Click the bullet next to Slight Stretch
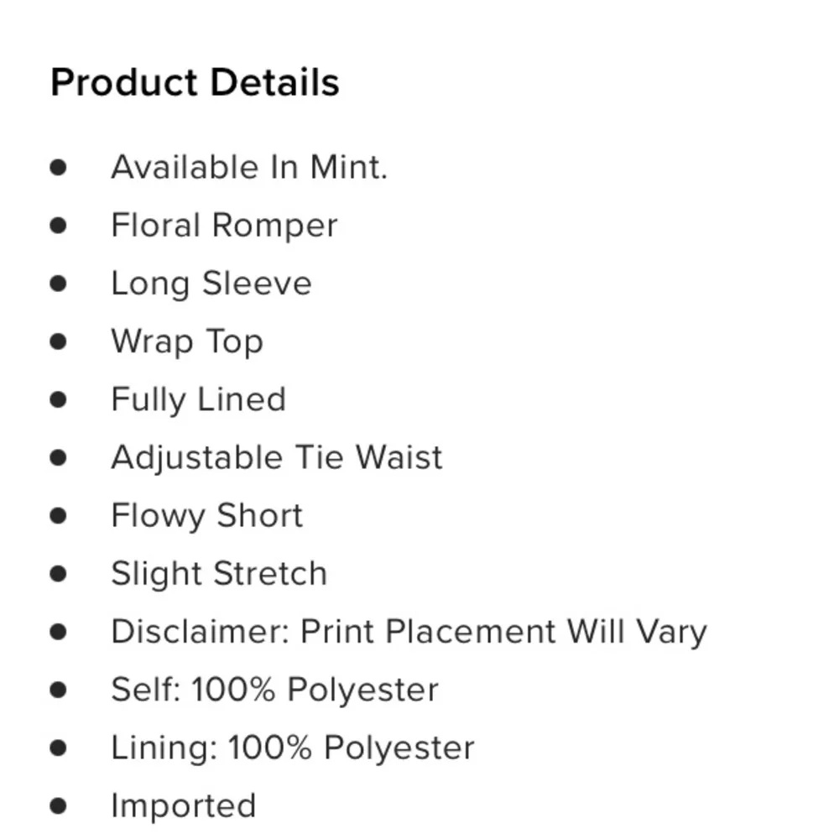Screen dimensions: 839x839 click(58, 574)
